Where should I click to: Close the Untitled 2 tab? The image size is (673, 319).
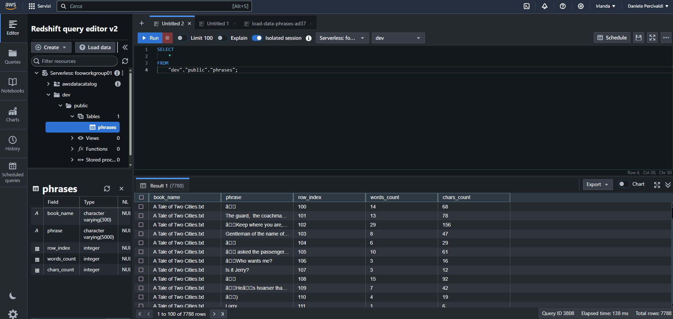pyautogui.click(x=189, y=23)
